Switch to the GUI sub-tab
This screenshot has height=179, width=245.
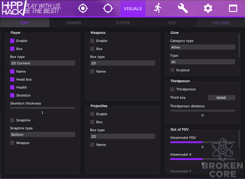[x=172, y=23]
